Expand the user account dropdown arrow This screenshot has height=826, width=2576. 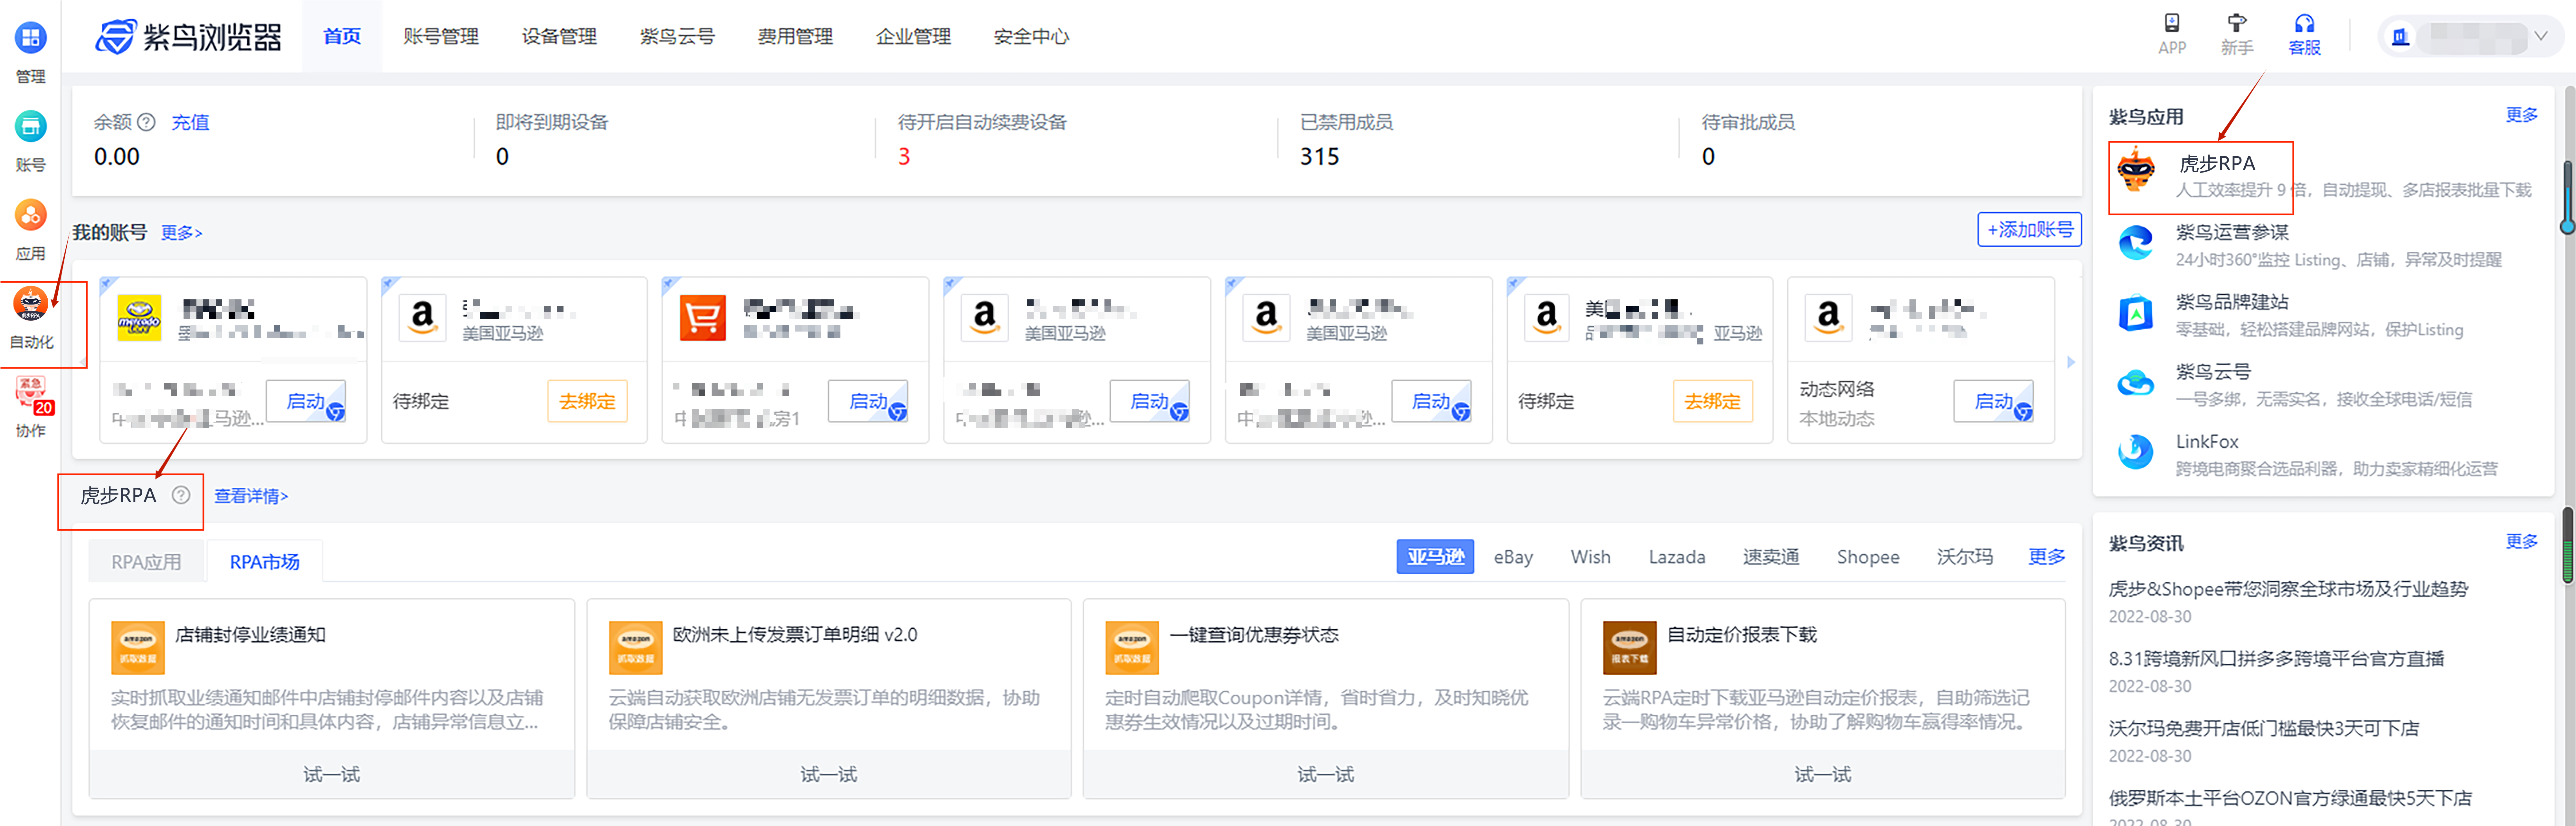coord(2541,36)
